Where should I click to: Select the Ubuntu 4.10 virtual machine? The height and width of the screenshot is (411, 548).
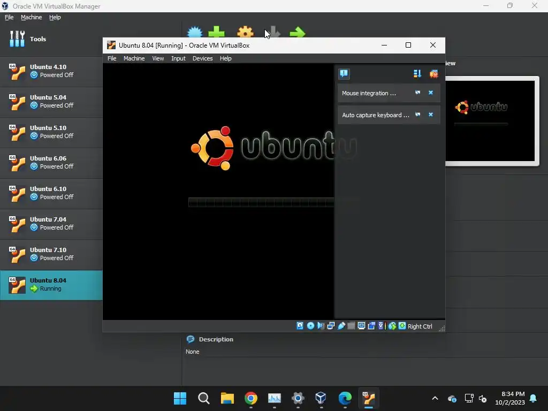point(51,71)
